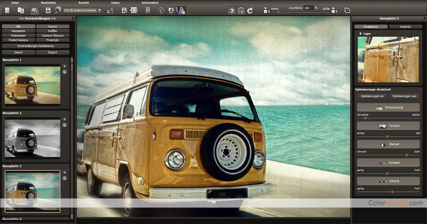Collapse the Lupe section arrow
427x224 pixels.
coord(360,33)
